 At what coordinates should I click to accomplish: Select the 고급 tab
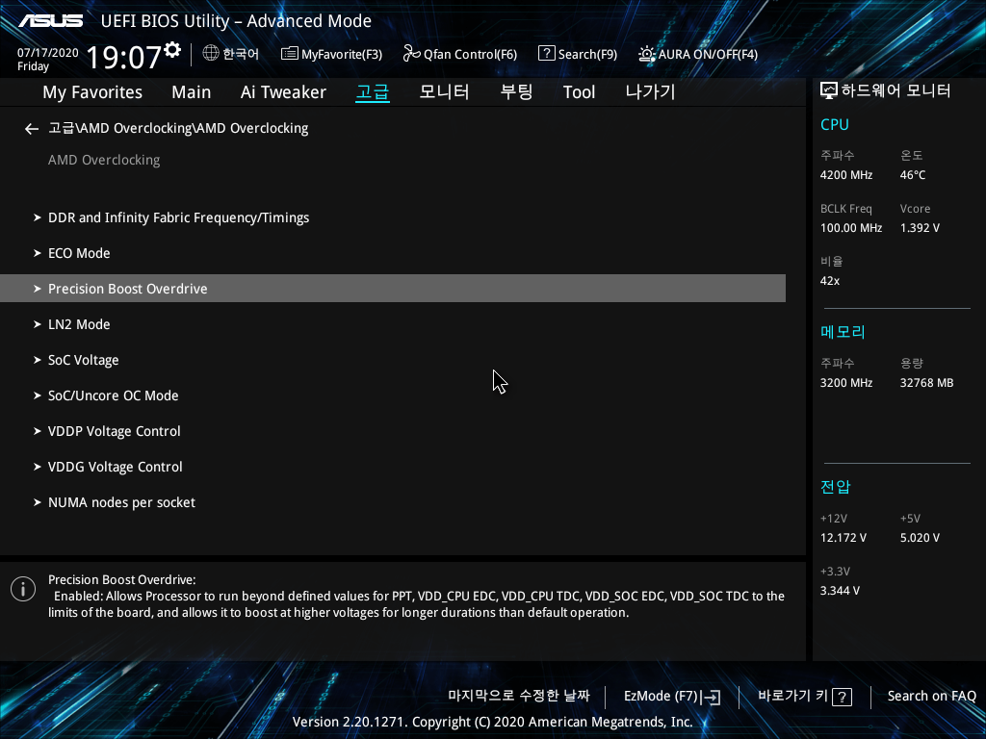(373, 92)
